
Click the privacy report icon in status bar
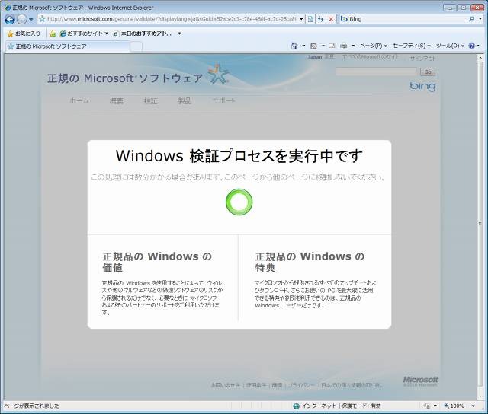pos(427,406)
